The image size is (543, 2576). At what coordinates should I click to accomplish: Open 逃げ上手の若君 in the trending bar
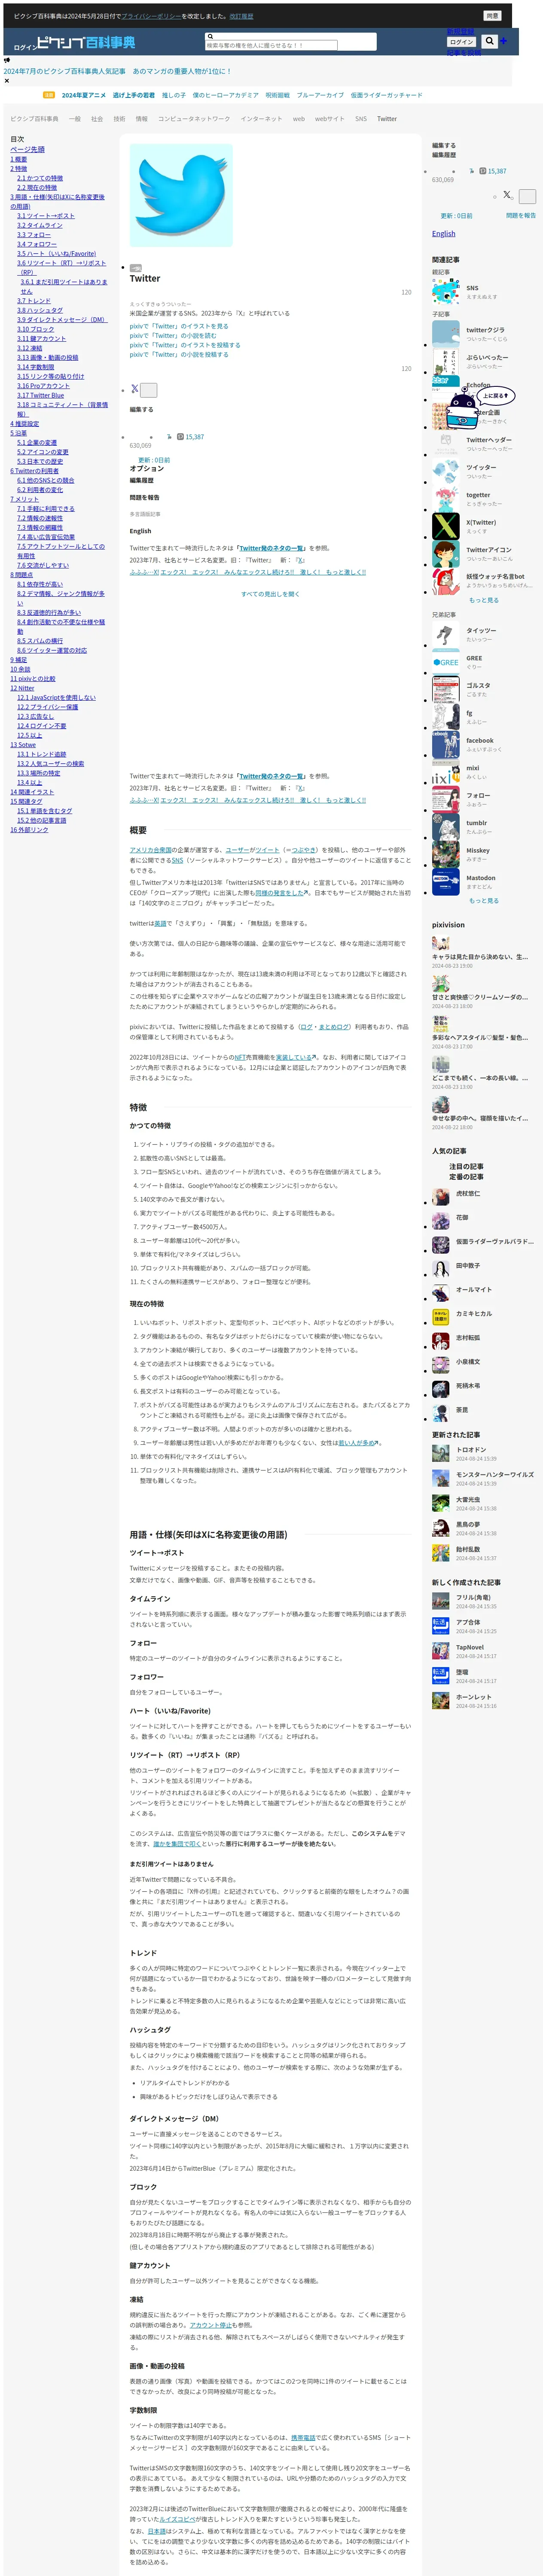(134, 95)
